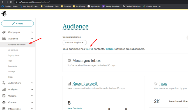Click the Recent growth bar chart icon
Viewport: 188px width, 110px height.
point(69,84)
